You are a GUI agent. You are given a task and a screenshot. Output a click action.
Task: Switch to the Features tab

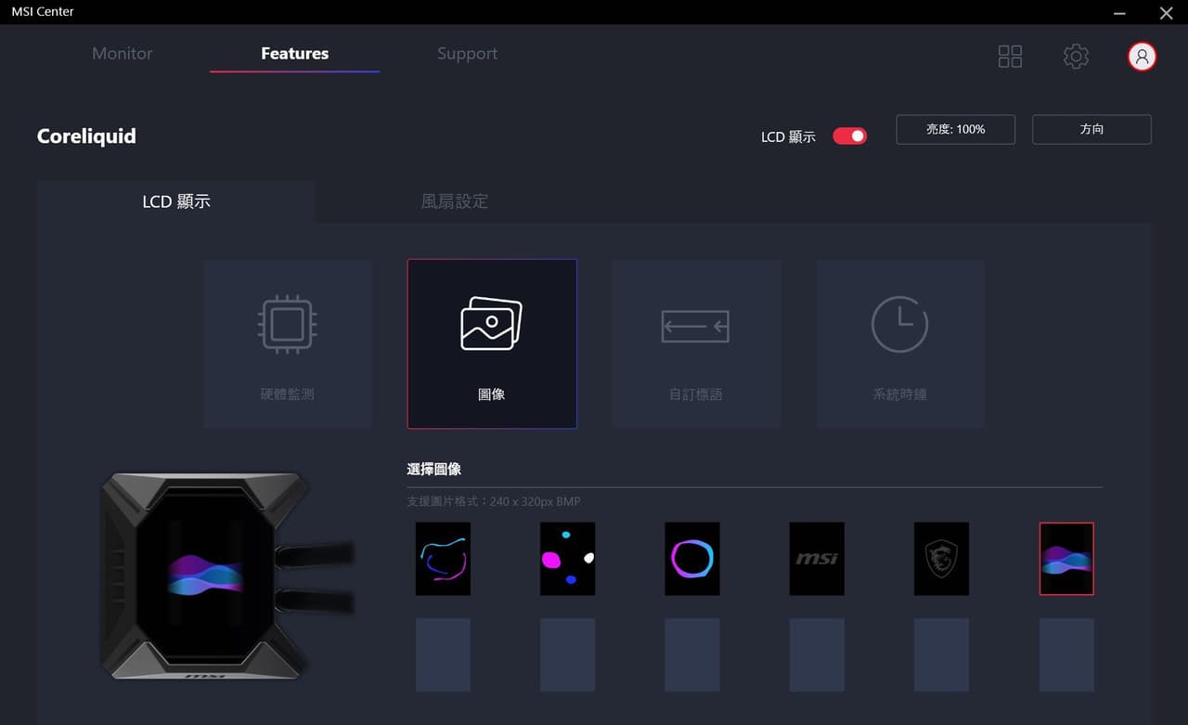click(294, 54)
